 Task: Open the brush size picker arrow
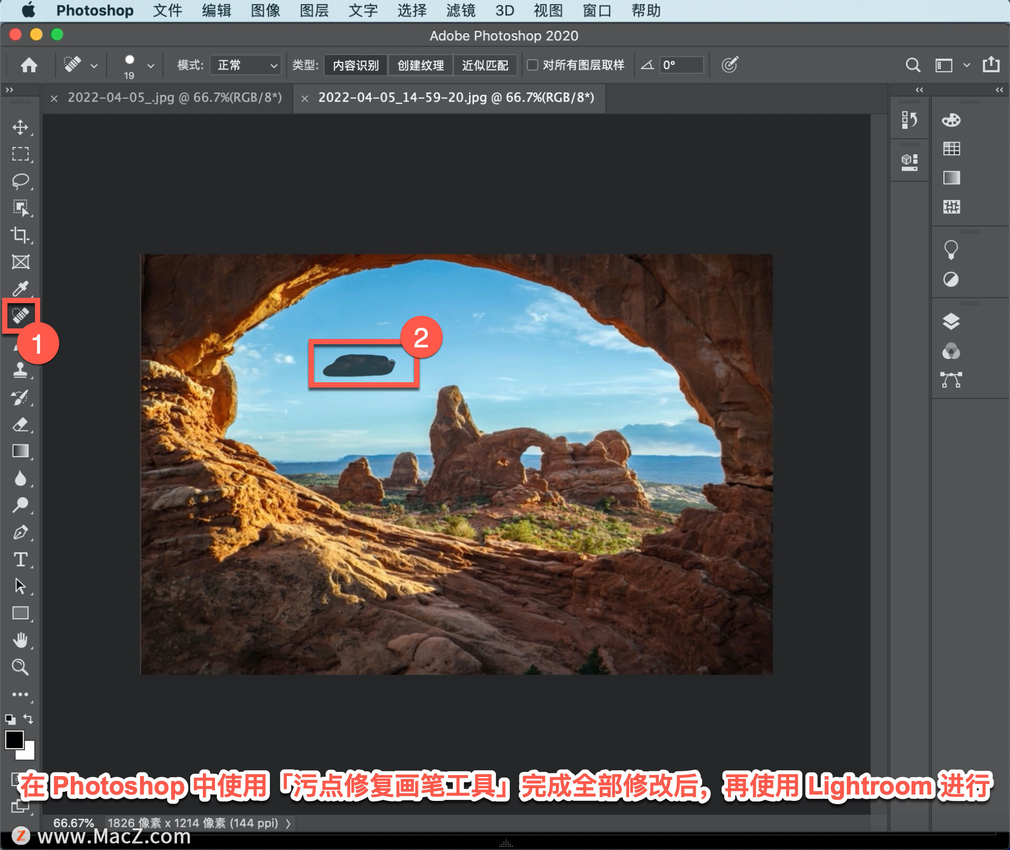tap(151, 66)
